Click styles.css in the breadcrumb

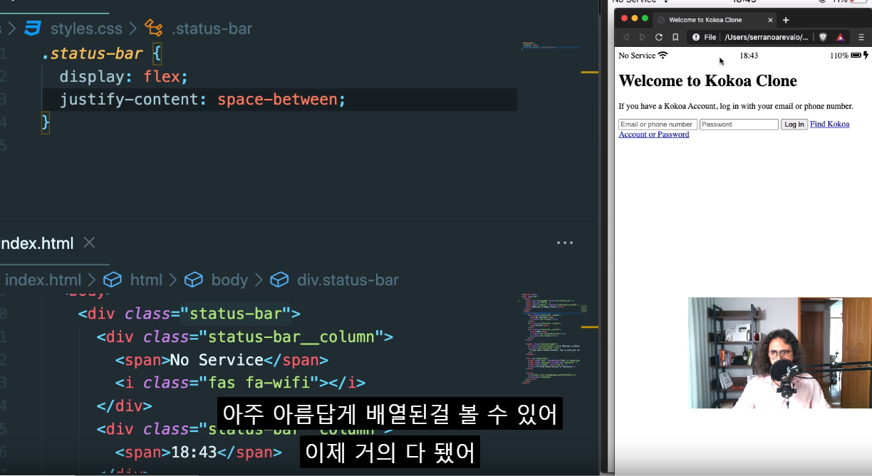[85, 28]
